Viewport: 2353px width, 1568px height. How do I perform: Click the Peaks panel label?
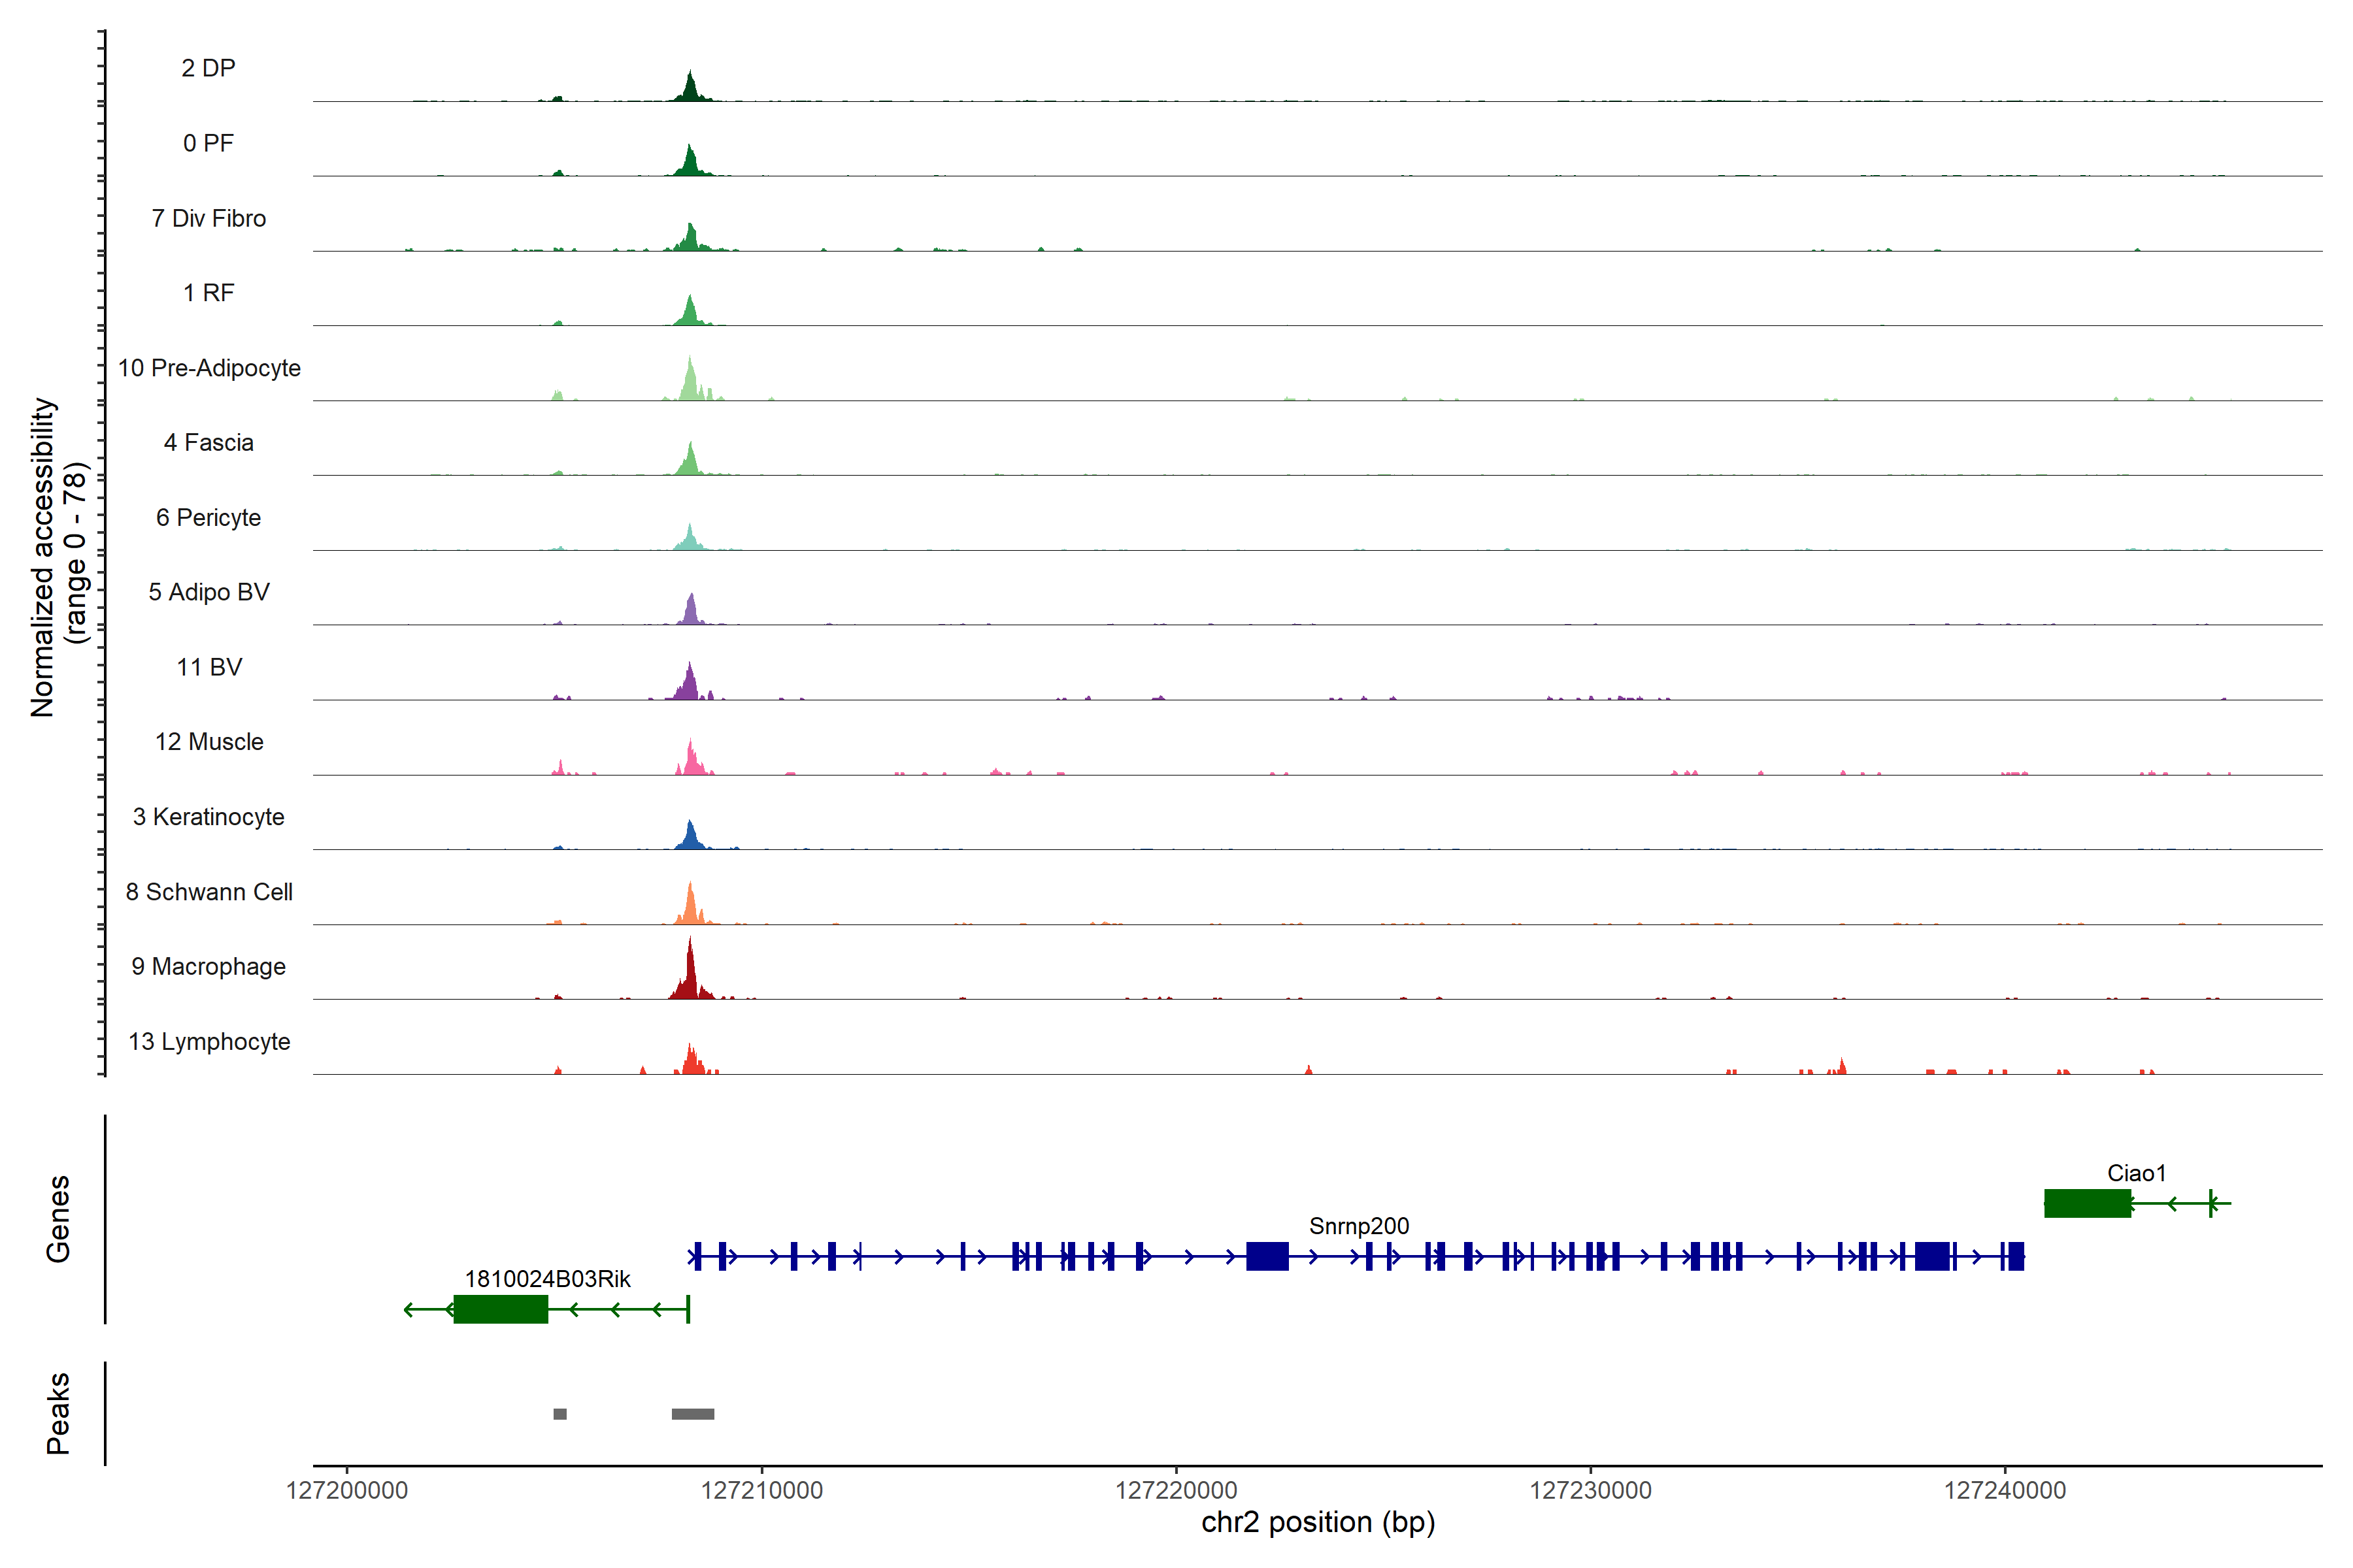(x=58, y=1413)
